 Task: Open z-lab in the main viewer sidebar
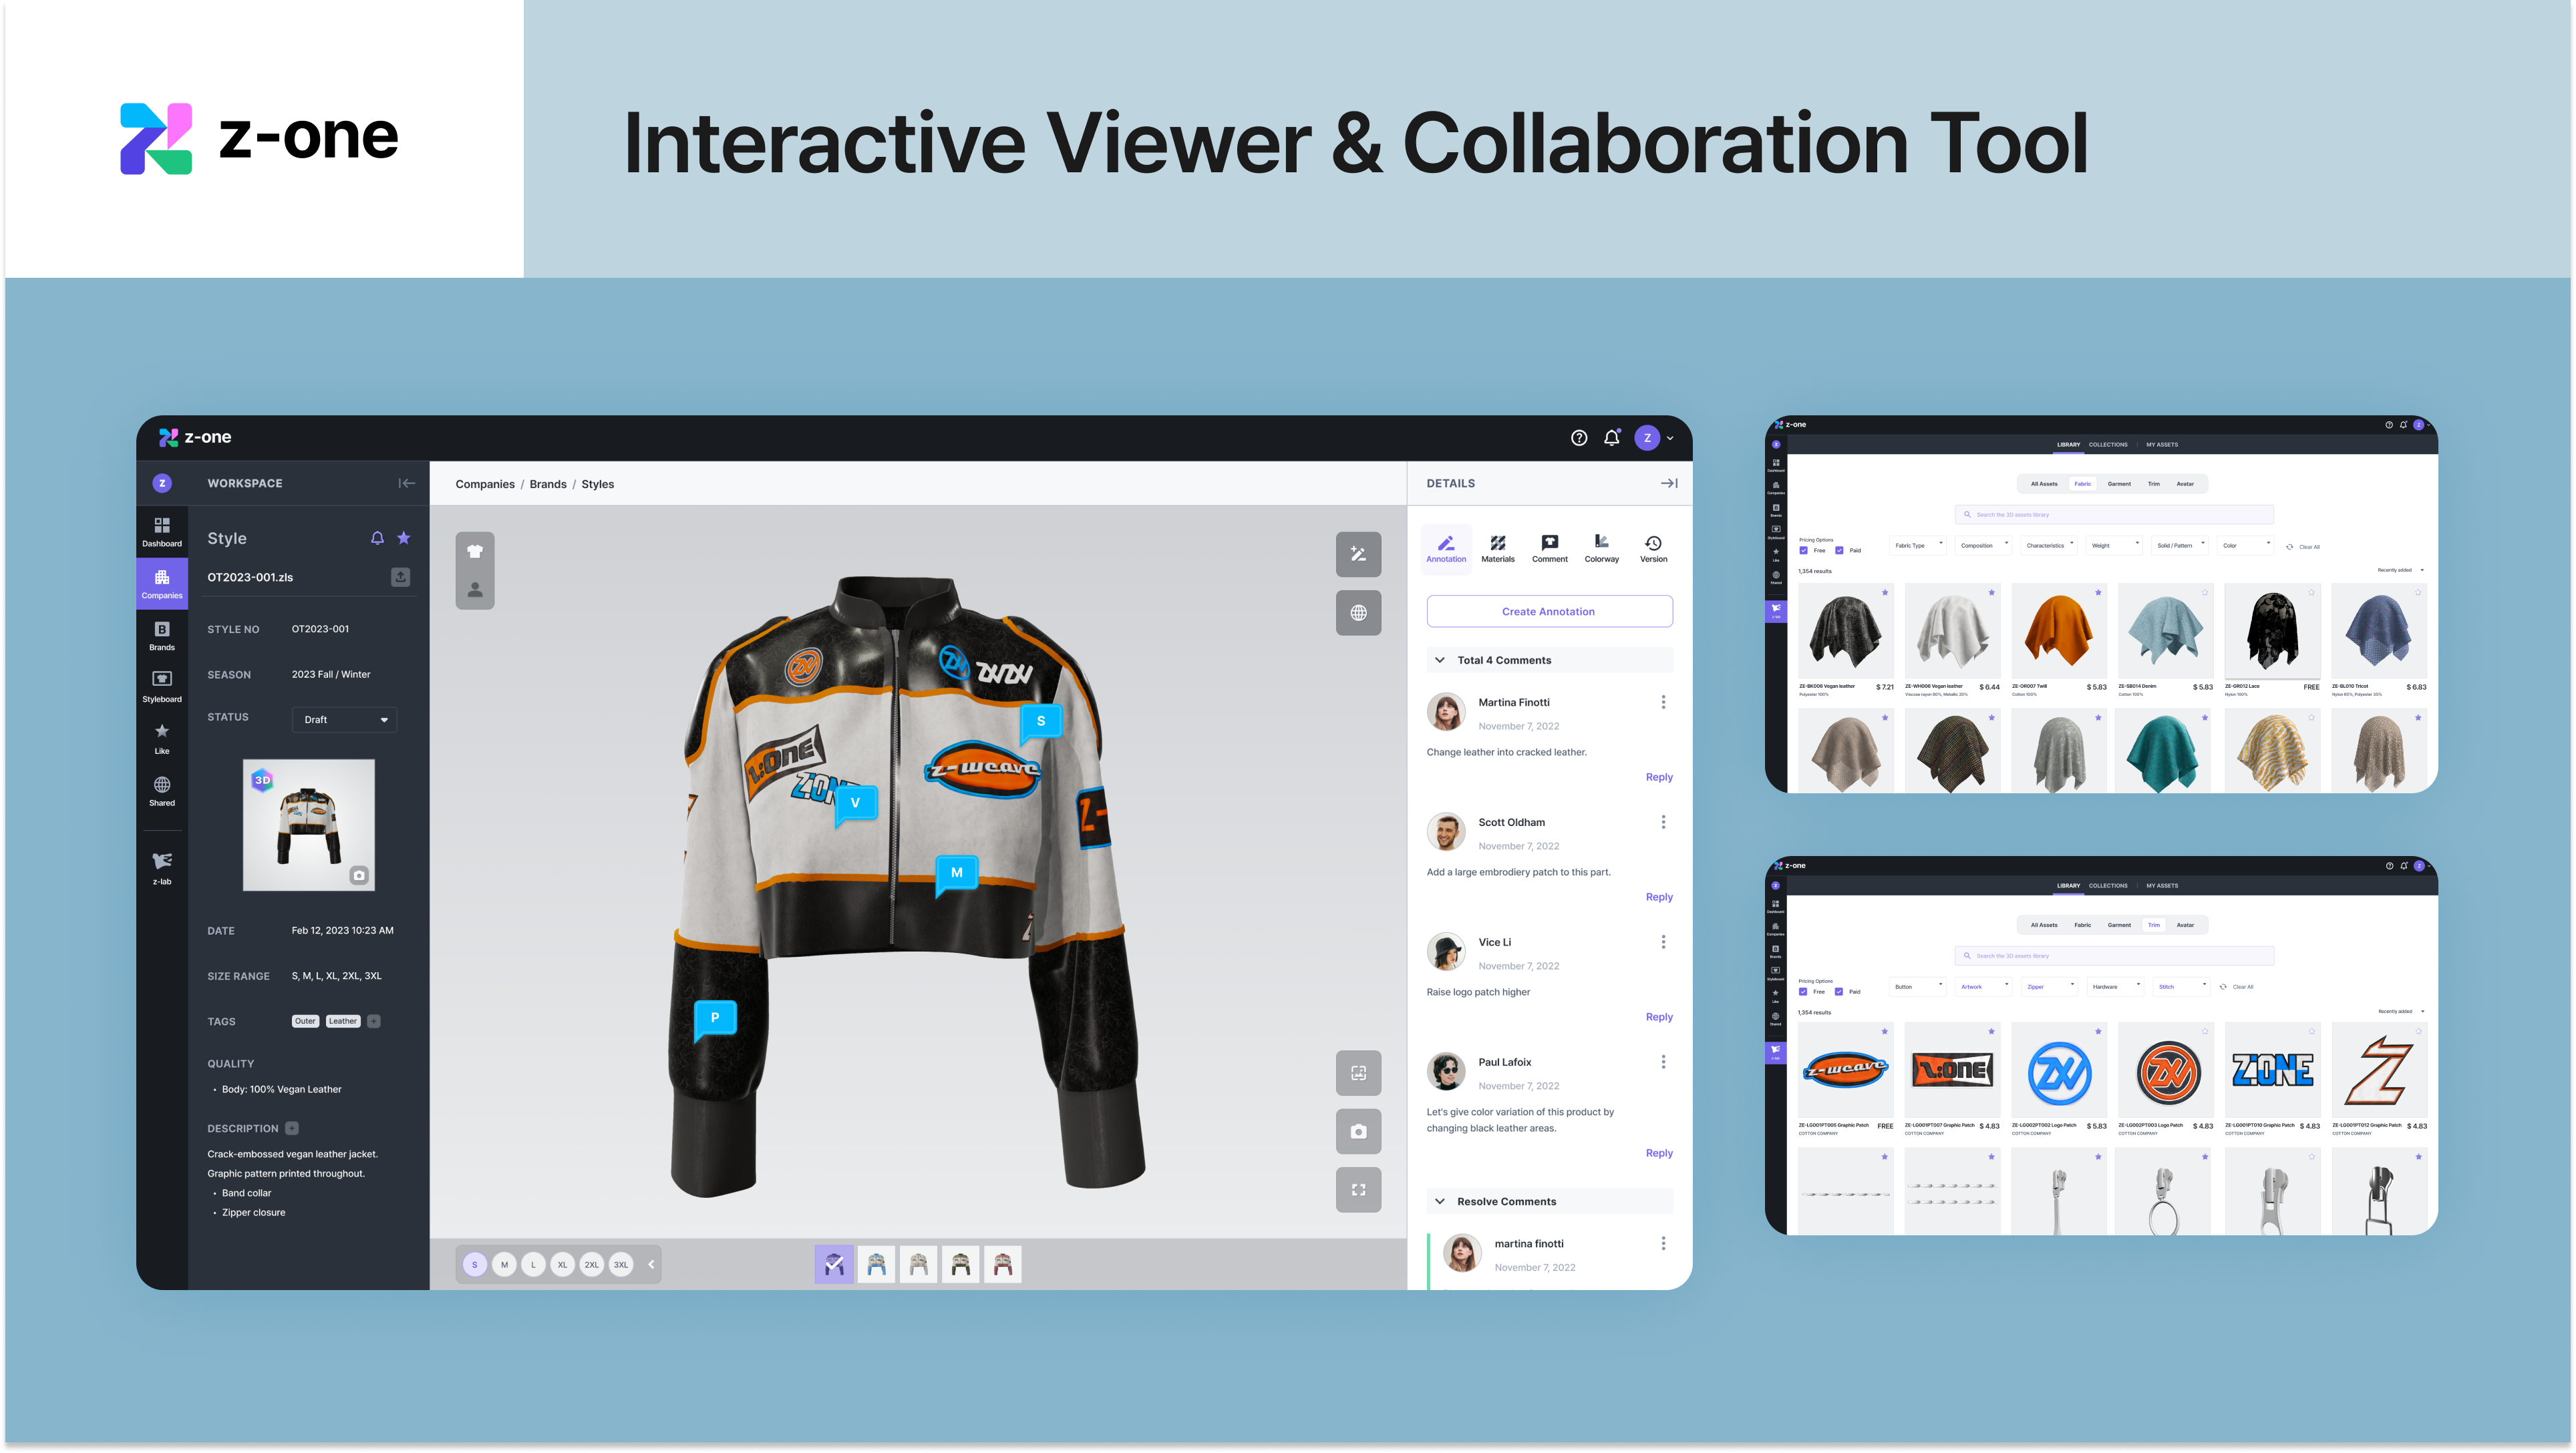[161, 869]
